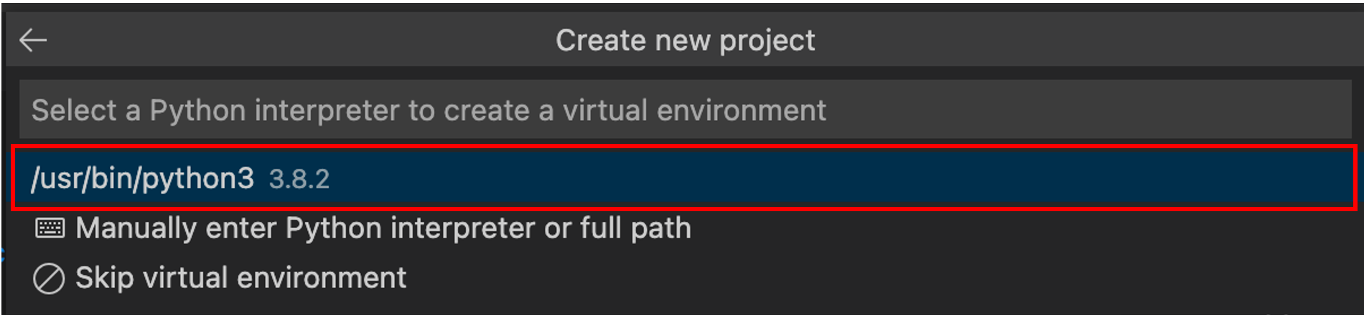1364x315 pixels.
Task: Open manual interpreter path entry
Action: pyautogui.click(x=383, y=228)
